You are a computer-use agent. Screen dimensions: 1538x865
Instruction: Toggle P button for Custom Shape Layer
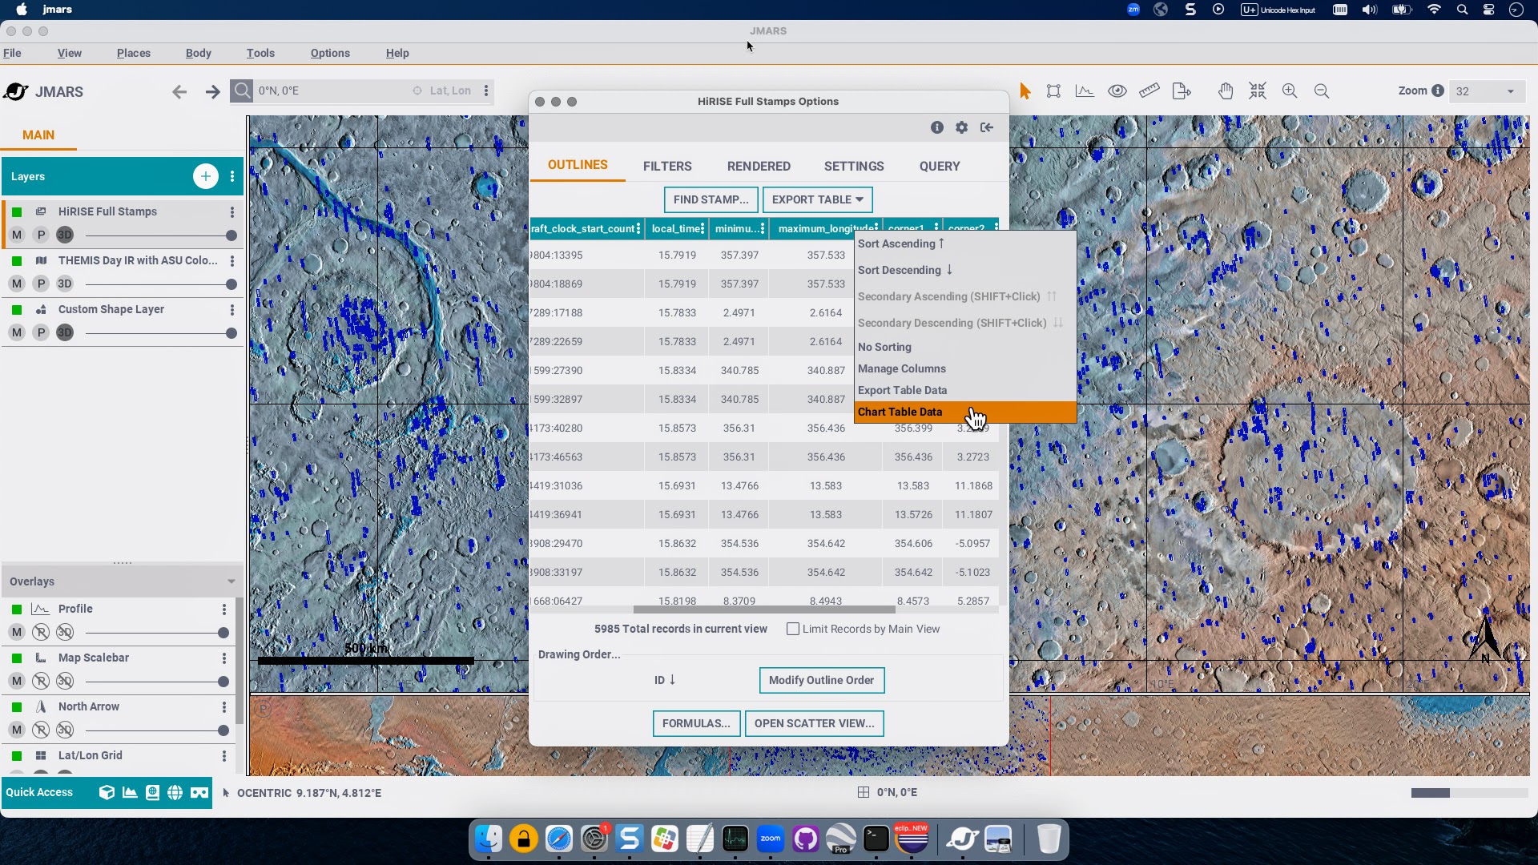[x=41, y=333]
